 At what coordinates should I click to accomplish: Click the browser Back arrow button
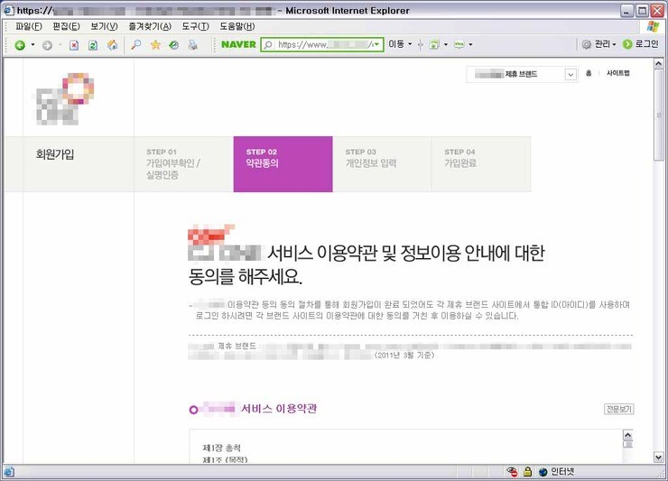pyautogui.click(x=19, y=44)
